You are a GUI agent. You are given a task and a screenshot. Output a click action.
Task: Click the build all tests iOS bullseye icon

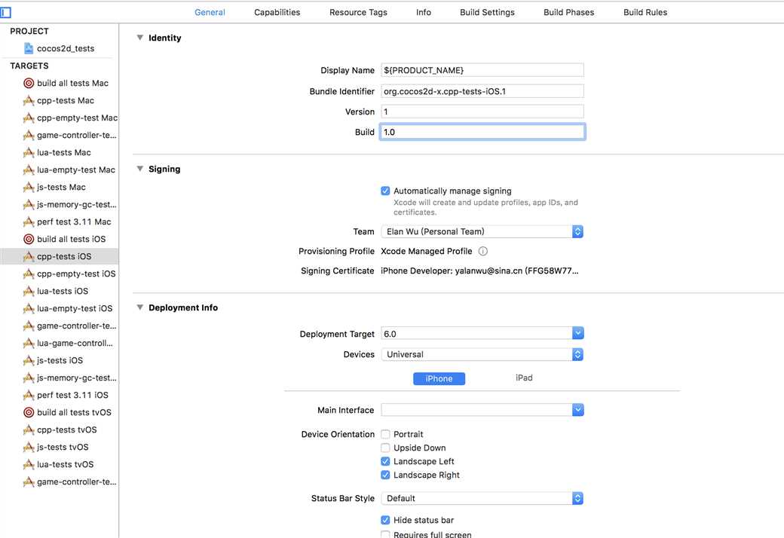(29, 239)
